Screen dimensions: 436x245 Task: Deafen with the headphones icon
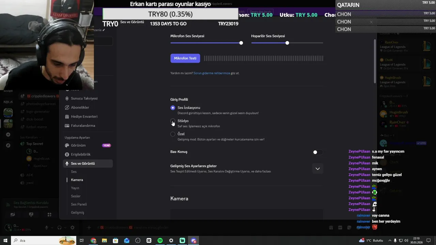[60, 228]
